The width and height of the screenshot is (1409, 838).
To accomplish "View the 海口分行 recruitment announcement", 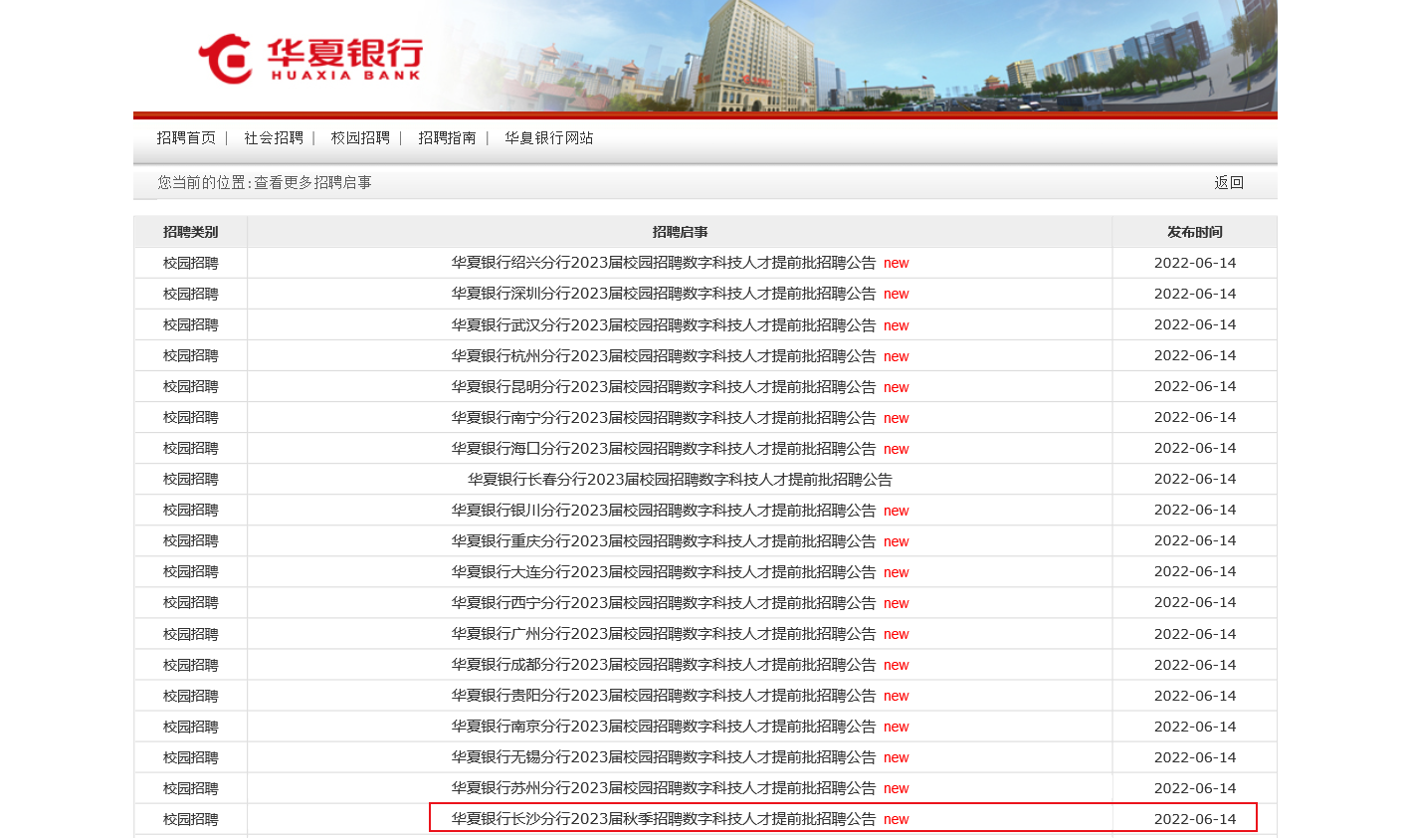I will pyautogui.click(x=664, y=449).
